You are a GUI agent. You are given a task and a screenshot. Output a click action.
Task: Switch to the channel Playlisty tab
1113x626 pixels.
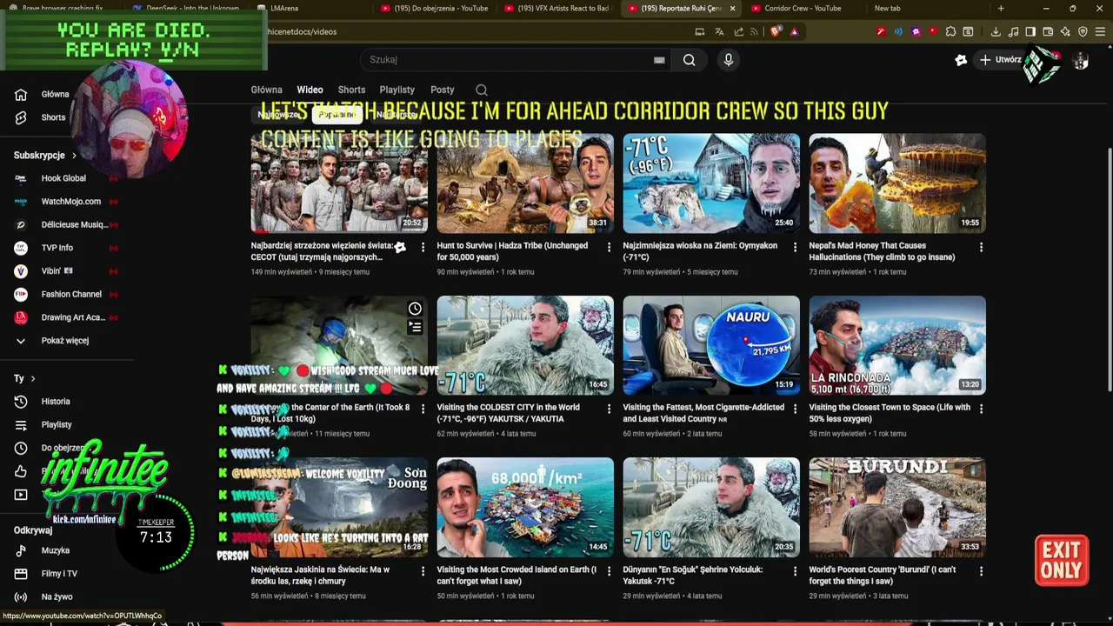click(x=397, y=90)
